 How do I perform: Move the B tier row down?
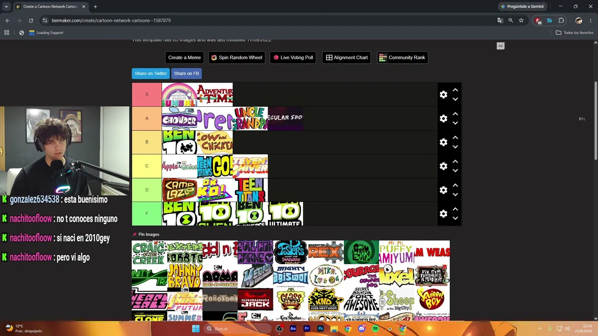(455, 147)
